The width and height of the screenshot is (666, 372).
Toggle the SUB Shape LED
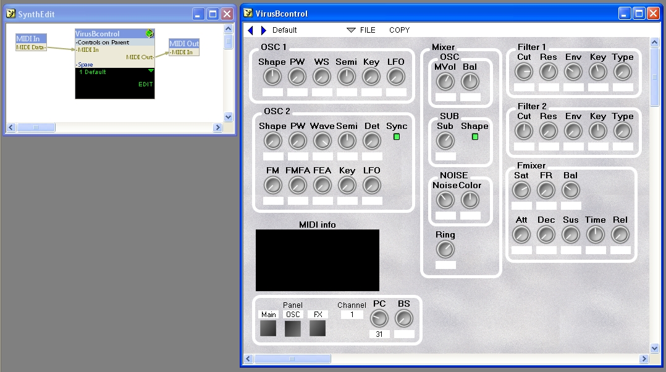[475, 136]
